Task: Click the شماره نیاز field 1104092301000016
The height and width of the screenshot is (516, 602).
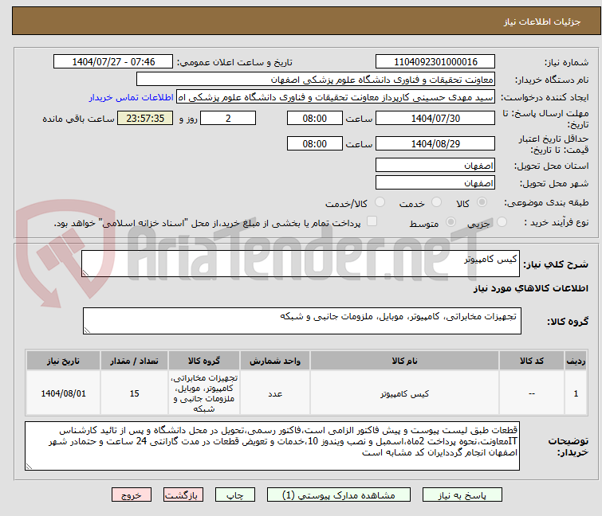Action: [435, 62]
